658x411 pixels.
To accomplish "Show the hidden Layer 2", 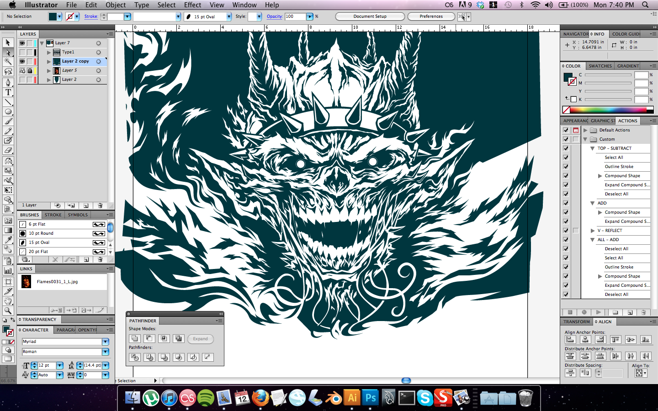I will point(22,79).
